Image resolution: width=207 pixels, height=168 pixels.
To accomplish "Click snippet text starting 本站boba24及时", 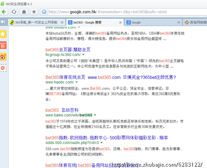I will (115, 36).
